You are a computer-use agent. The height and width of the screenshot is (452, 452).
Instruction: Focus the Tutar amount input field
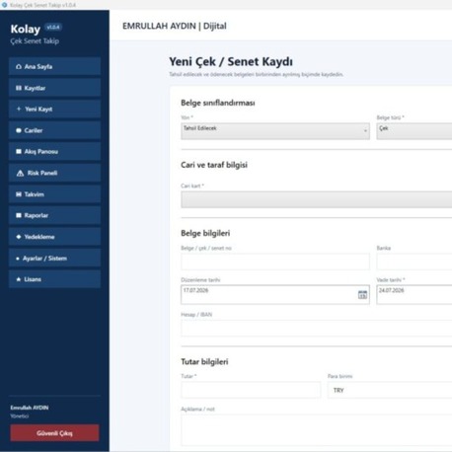coord(251,390)
